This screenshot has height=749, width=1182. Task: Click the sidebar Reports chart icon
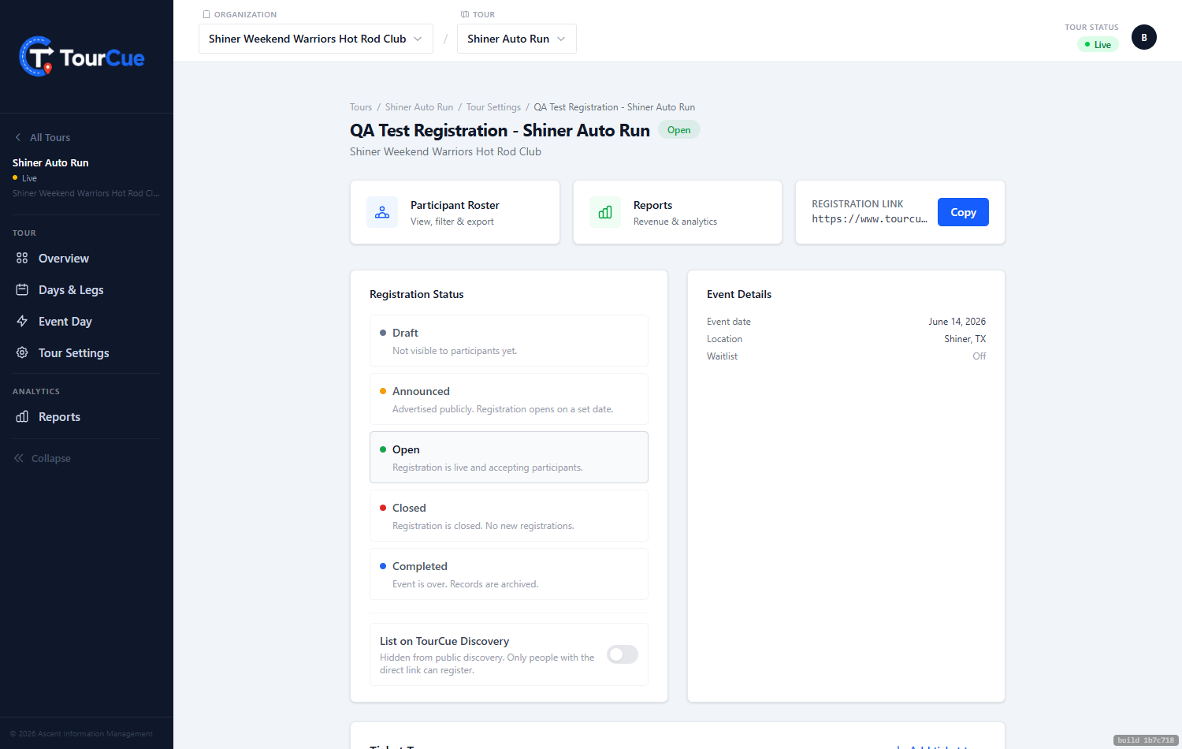(22, 416)
